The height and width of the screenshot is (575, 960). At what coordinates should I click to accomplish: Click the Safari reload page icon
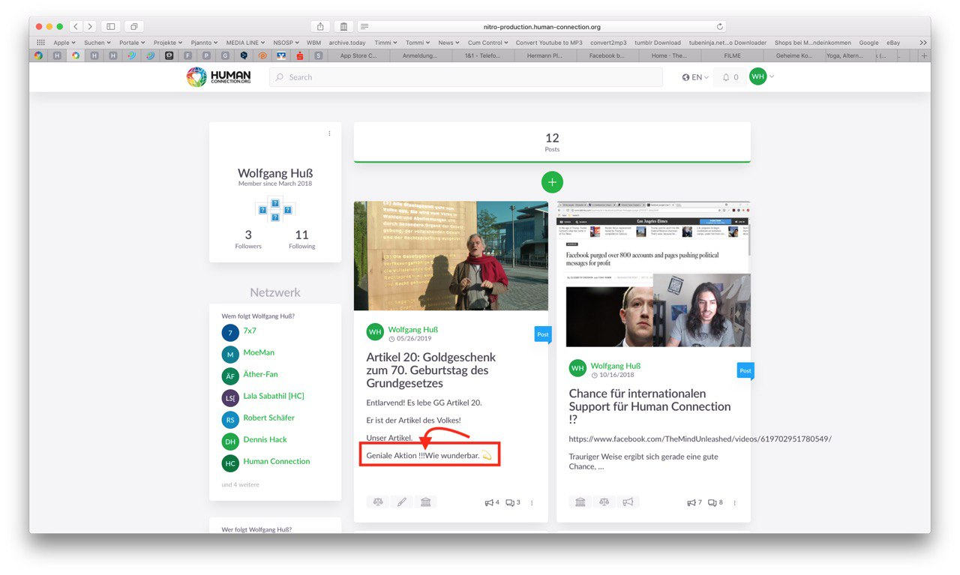[720, 26]
